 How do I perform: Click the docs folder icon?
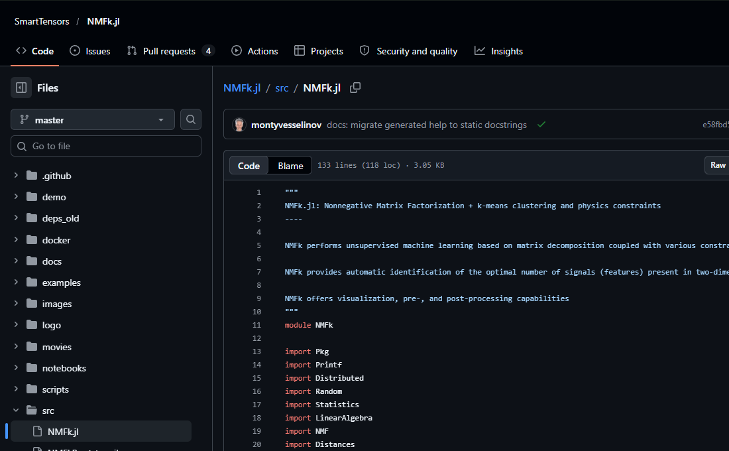(x=32, y=261)
